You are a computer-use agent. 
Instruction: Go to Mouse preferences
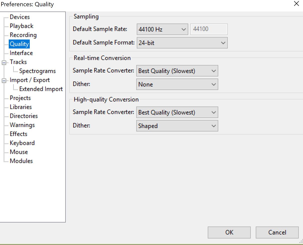pyautogui.click(x=19, y=152)
